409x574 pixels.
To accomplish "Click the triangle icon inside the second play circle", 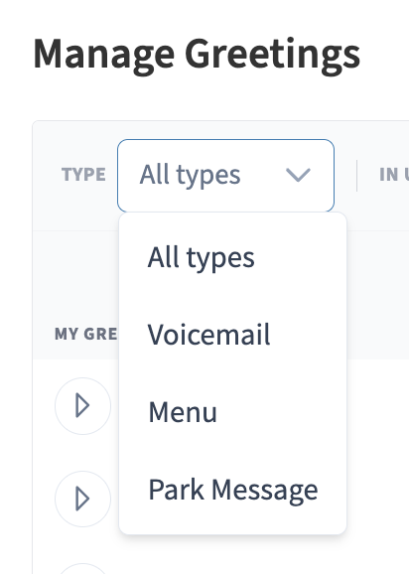I will pyautogui.click(x=82, y=499).
